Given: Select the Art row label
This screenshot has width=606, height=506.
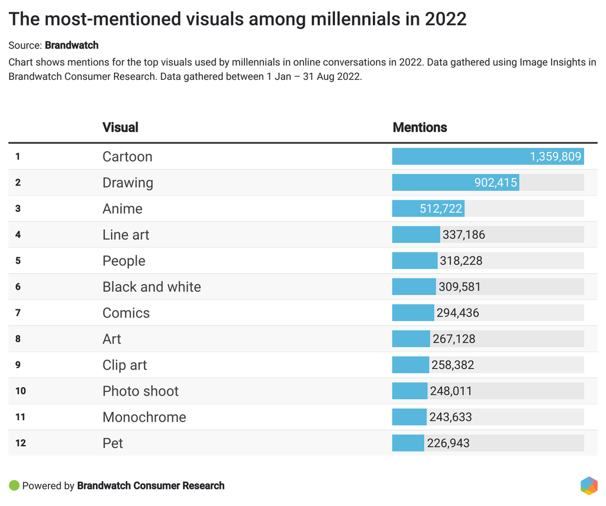Looking at the screenshot, I should click(x=112, y=339).
